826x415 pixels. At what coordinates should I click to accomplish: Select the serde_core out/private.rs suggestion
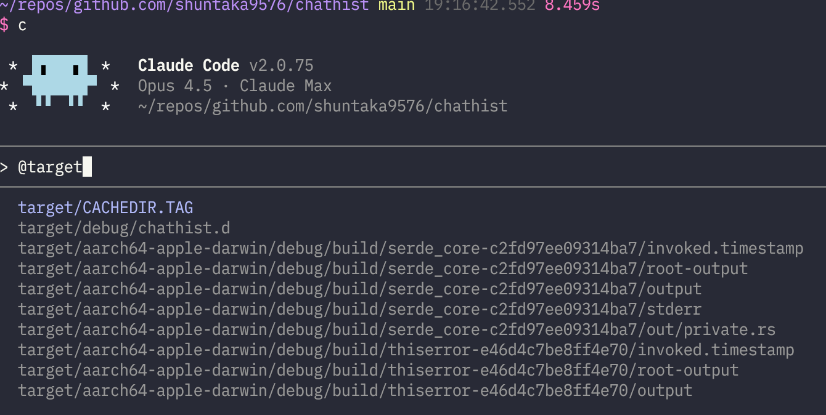click(x=396, y=329)
